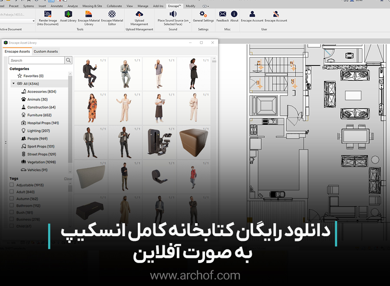Open the Manage ribbon tab
This screenshot has height=286, width=390.
(143, 6)
